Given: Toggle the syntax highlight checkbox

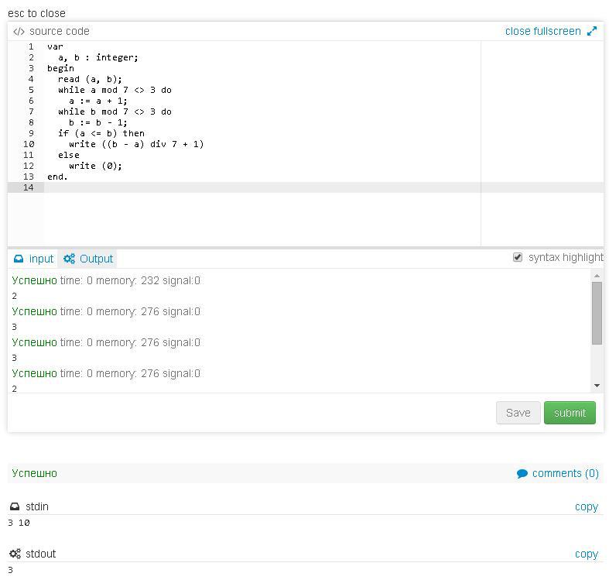Looking at the screenshot, I should (x=518, y=257).
